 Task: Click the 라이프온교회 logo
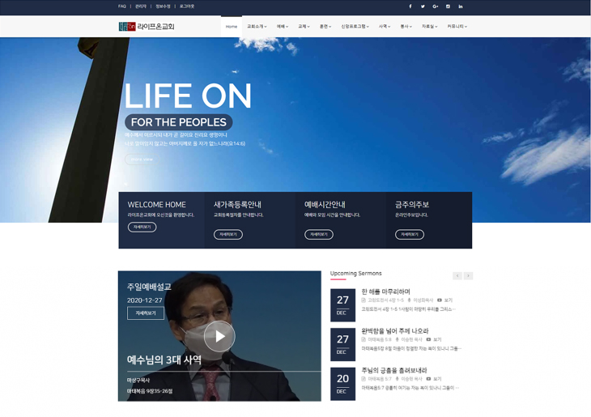click(147, 27)
